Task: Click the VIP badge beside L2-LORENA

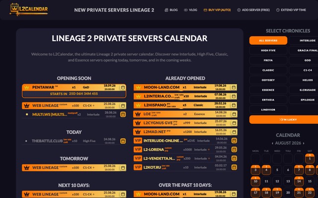Action: (138, 149)
